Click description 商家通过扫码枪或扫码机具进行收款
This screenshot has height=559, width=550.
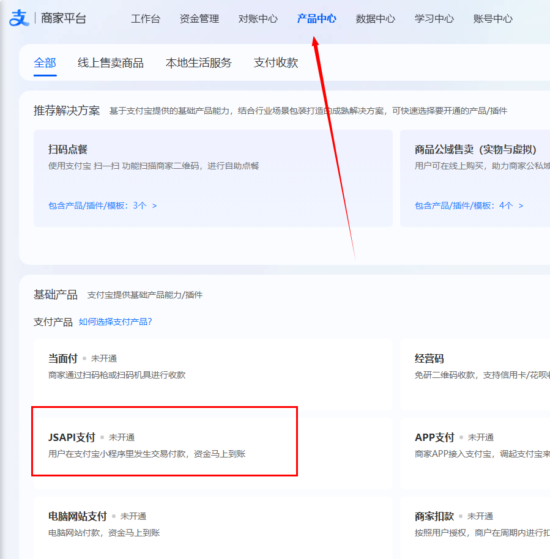[x=117, y=375]
